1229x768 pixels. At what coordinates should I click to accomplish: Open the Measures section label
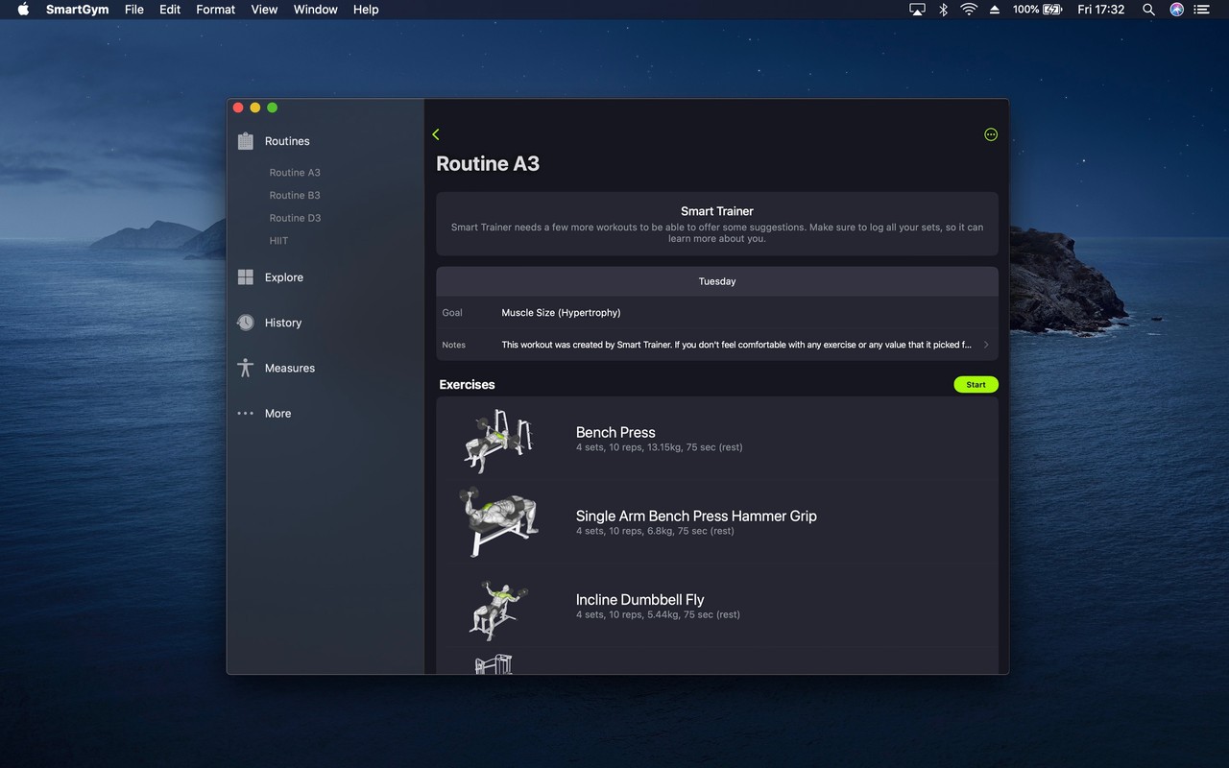click(290, 368)
